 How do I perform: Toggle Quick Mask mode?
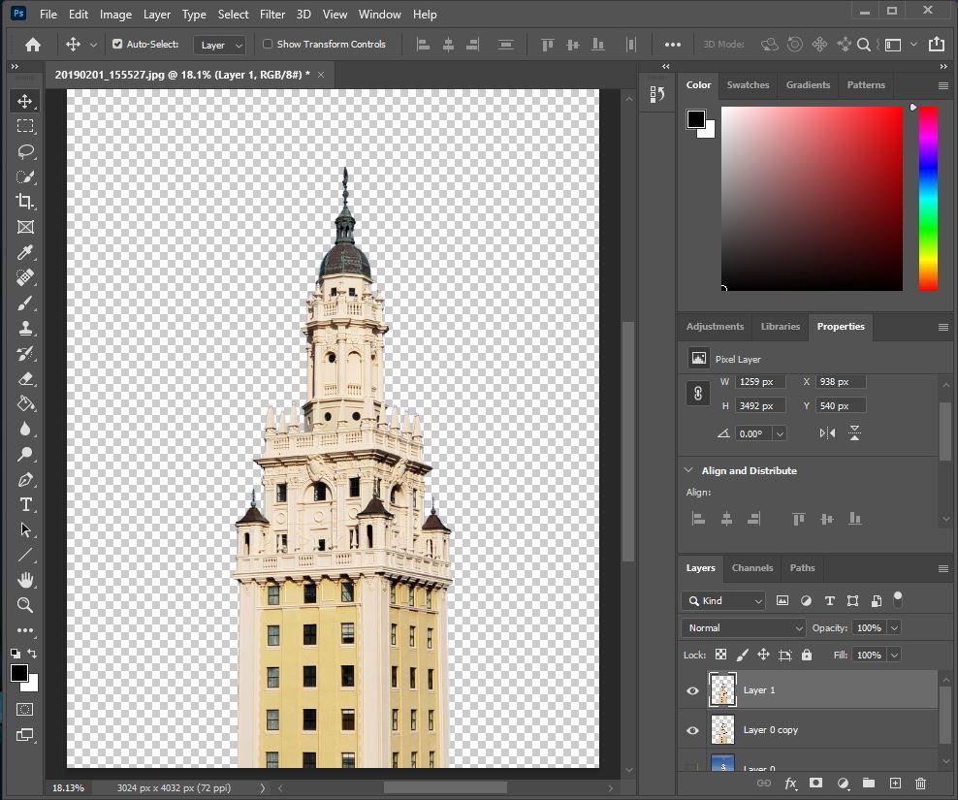[x=25, y=710]
